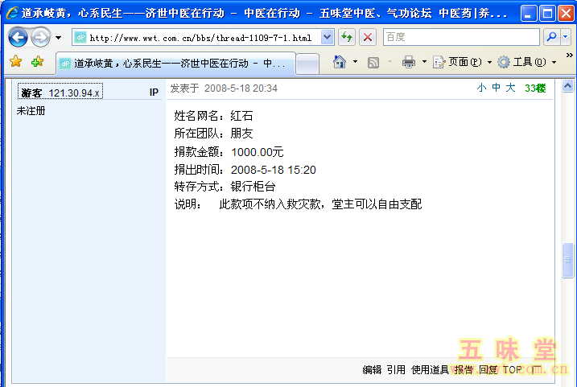This screenshot has width=577, height=387.
Task: Click the browser Back arrow button
Action: (x=19, y=37)
